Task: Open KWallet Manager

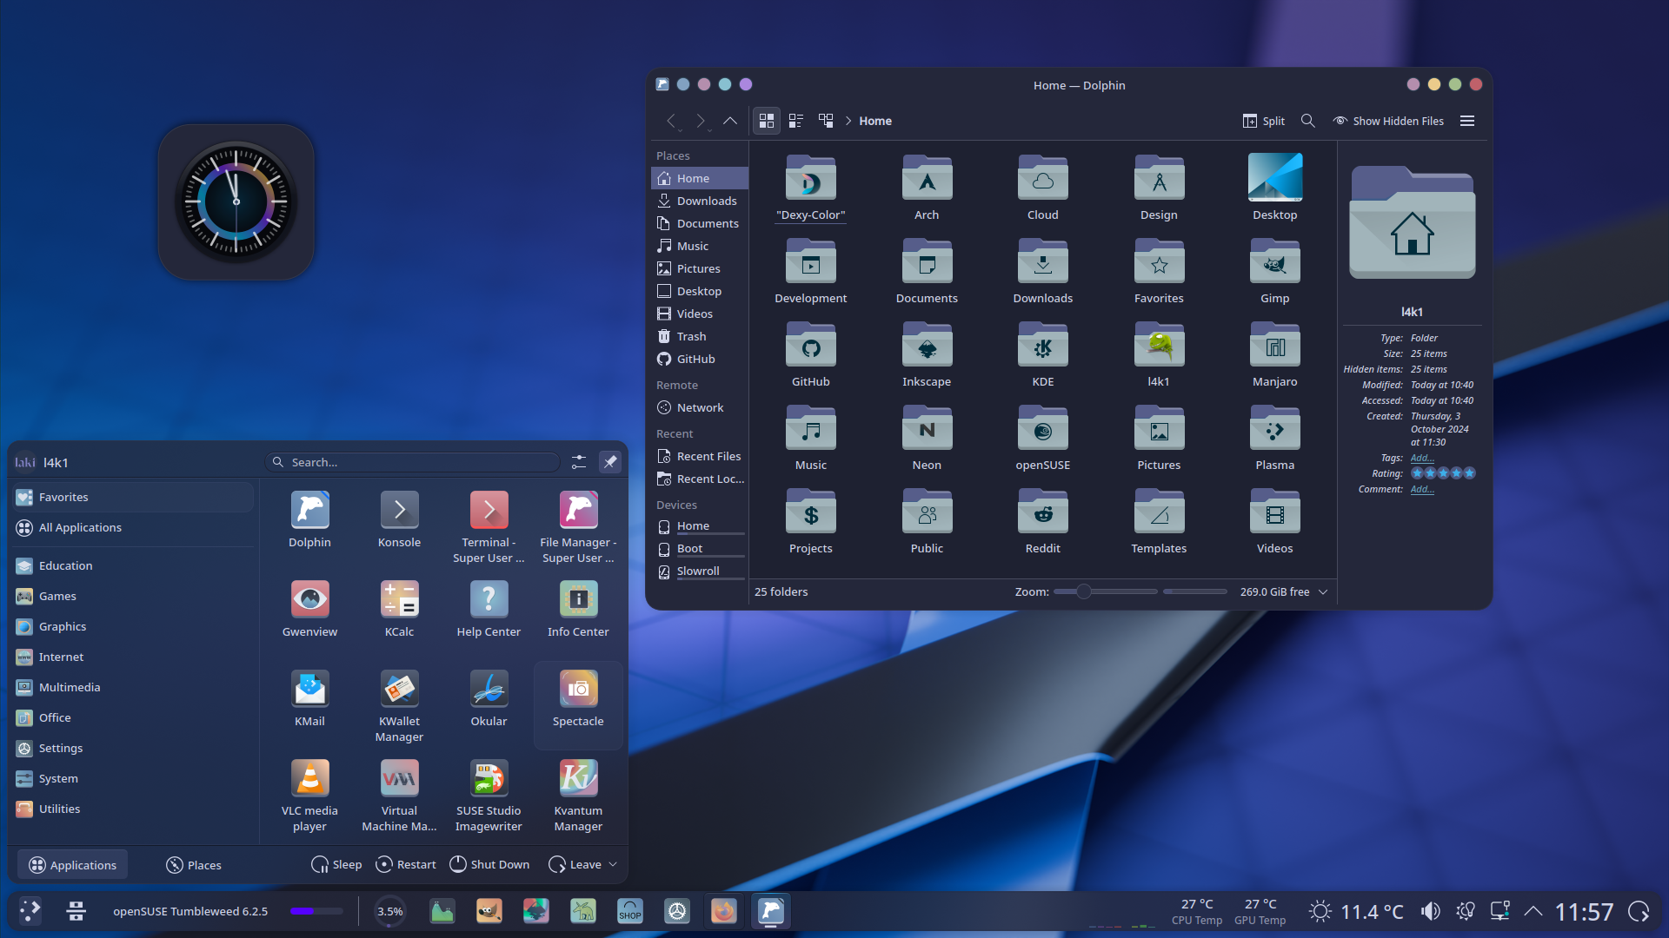Action: (399, 706)
